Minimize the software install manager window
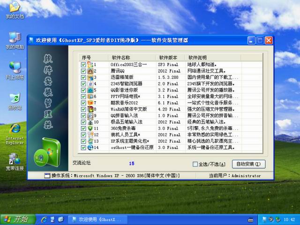 click(x=251, y=40)
